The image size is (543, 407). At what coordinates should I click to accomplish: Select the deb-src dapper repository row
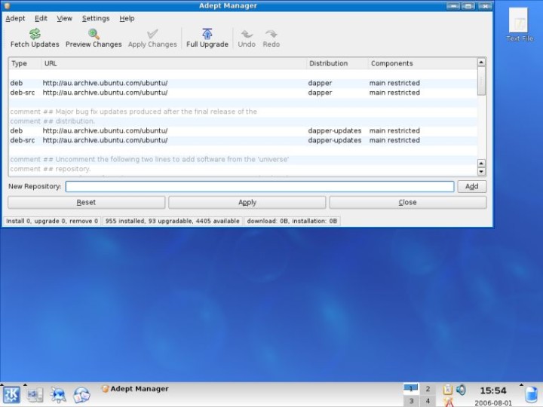tap(243, 93)
